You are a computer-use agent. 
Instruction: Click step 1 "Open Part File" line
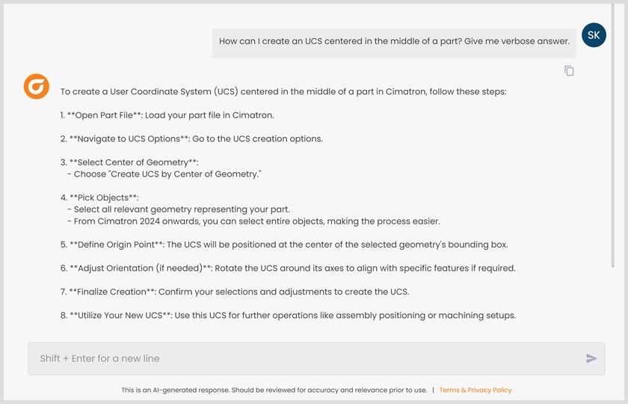[167, 115]
